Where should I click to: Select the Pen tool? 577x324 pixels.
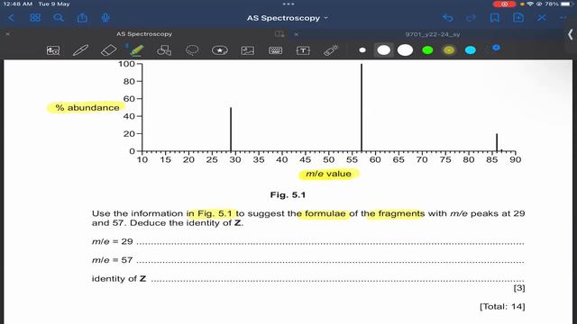[80, 50]
